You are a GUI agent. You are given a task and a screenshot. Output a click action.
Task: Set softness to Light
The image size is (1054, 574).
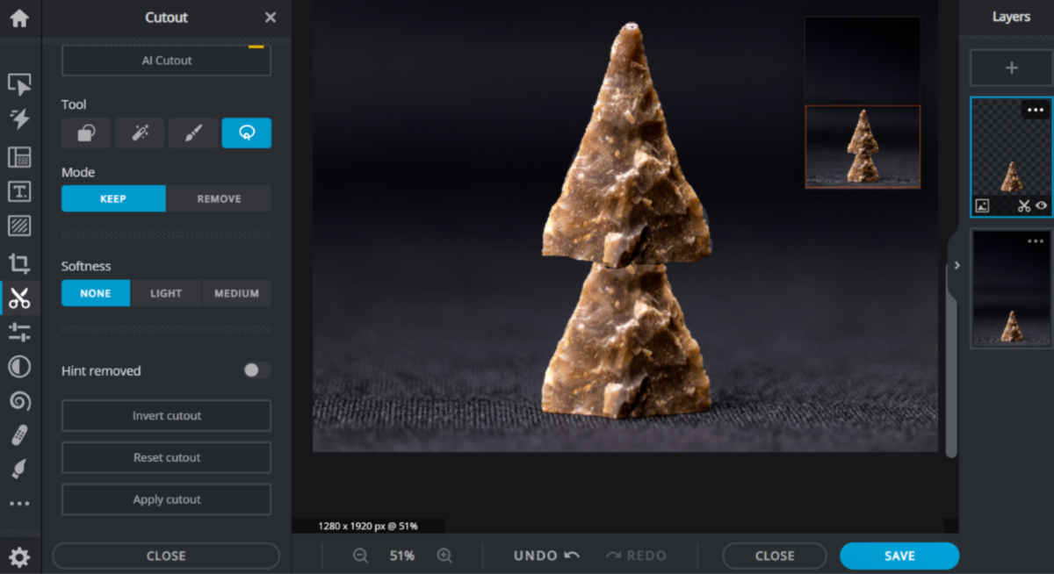click(166, 293)
